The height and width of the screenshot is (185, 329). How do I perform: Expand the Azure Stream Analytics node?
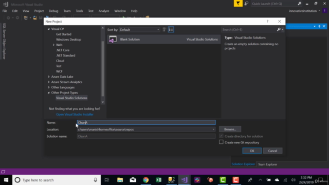(x=49, y=82)
